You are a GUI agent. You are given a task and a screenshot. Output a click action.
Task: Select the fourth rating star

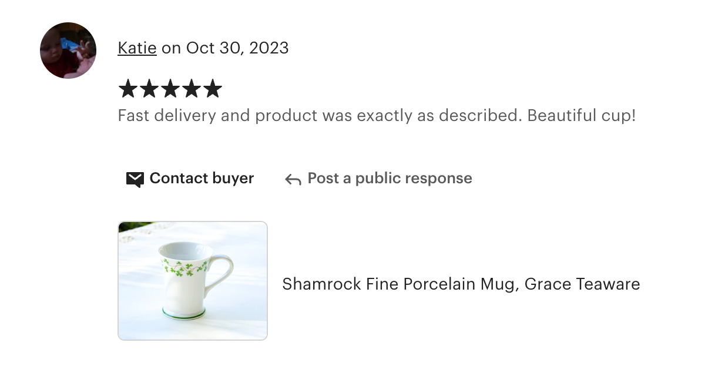click(x=192, y=89)
